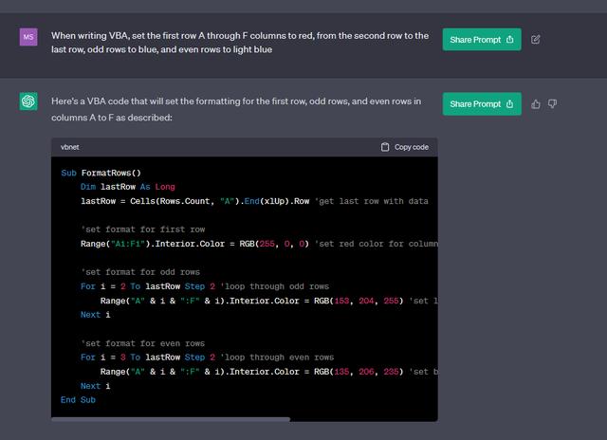Click the Dim lastRow As Long line
This screenshot has width=607, height=440.
[128, 187]
